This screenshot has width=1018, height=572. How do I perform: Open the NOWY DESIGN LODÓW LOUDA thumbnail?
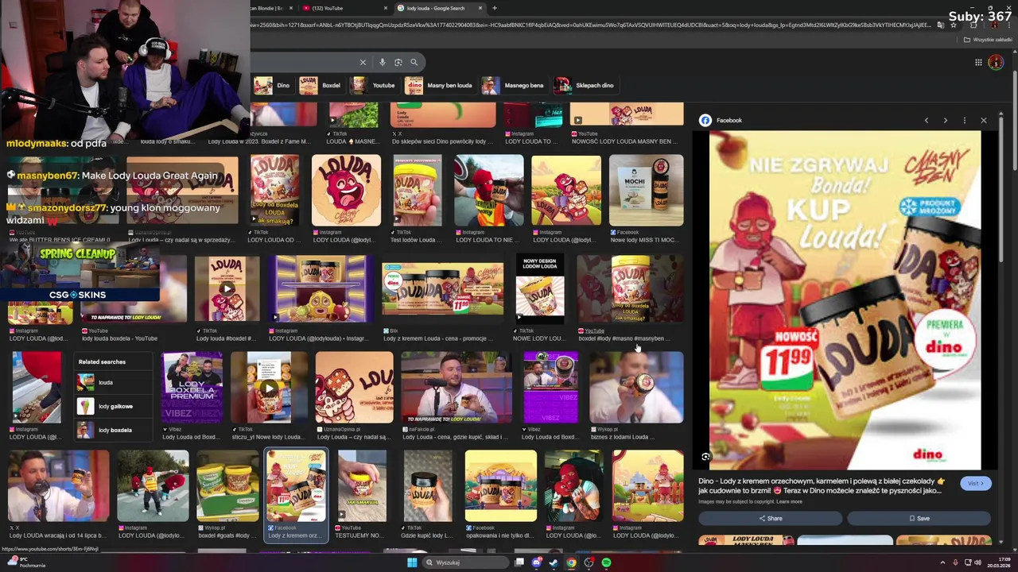click(x=540, y=289)
